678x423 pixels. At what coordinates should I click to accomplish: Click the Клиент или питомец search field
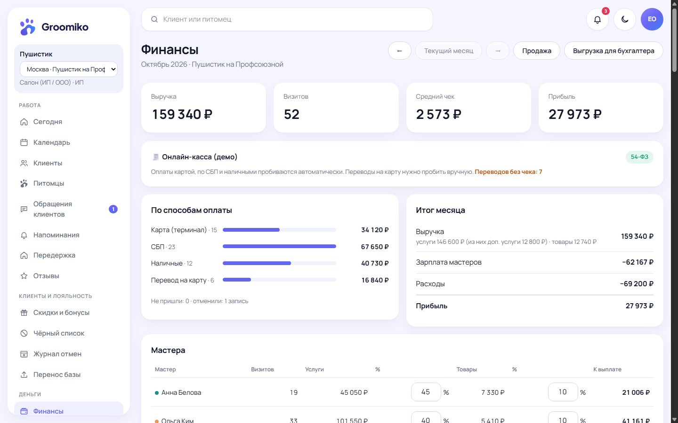tap(287, 19)
